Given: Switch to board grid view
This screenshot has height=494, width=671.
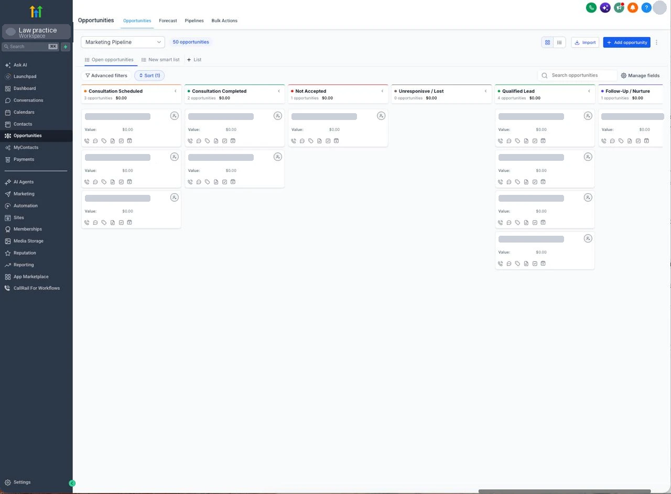Looking at the screenshot, I should [x=547, y=42].
